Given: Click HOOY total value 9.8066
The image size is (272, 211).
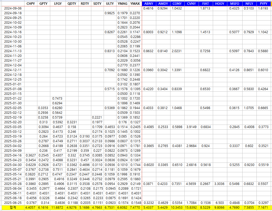Looking at the screenshot, I should point(220,208).
